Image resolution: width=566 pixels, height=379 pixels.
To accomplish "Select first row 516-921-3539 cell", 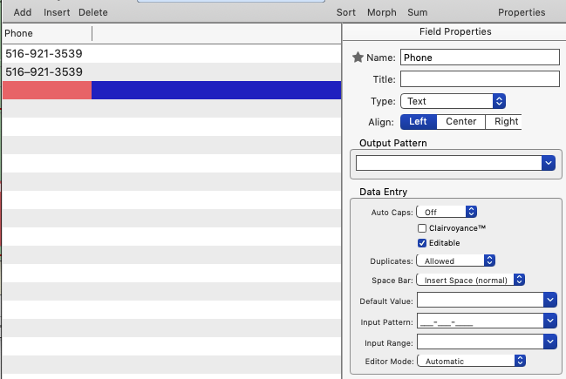I will tap(47, 54).
